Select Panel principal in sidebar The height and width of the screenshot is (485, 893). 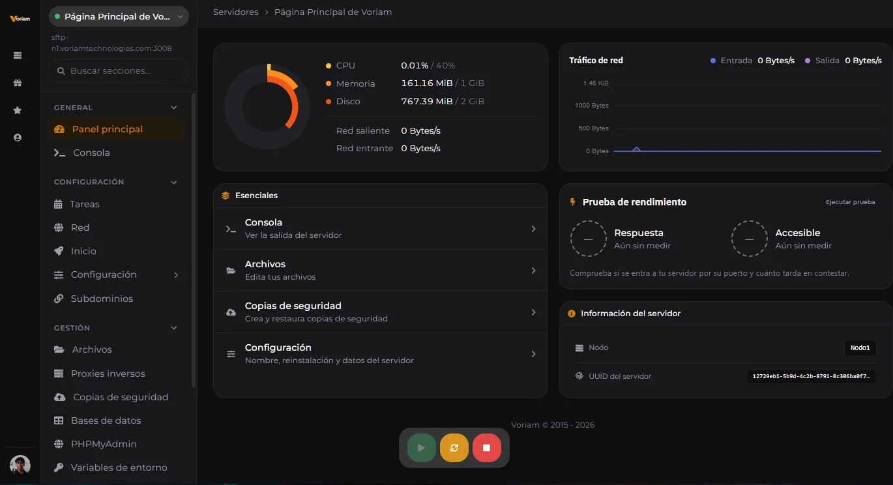(x=117, y=129)
